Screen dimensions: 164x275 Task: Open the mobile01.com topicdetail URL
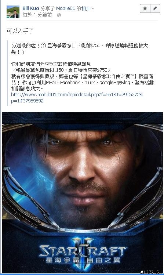click(77, 95)
